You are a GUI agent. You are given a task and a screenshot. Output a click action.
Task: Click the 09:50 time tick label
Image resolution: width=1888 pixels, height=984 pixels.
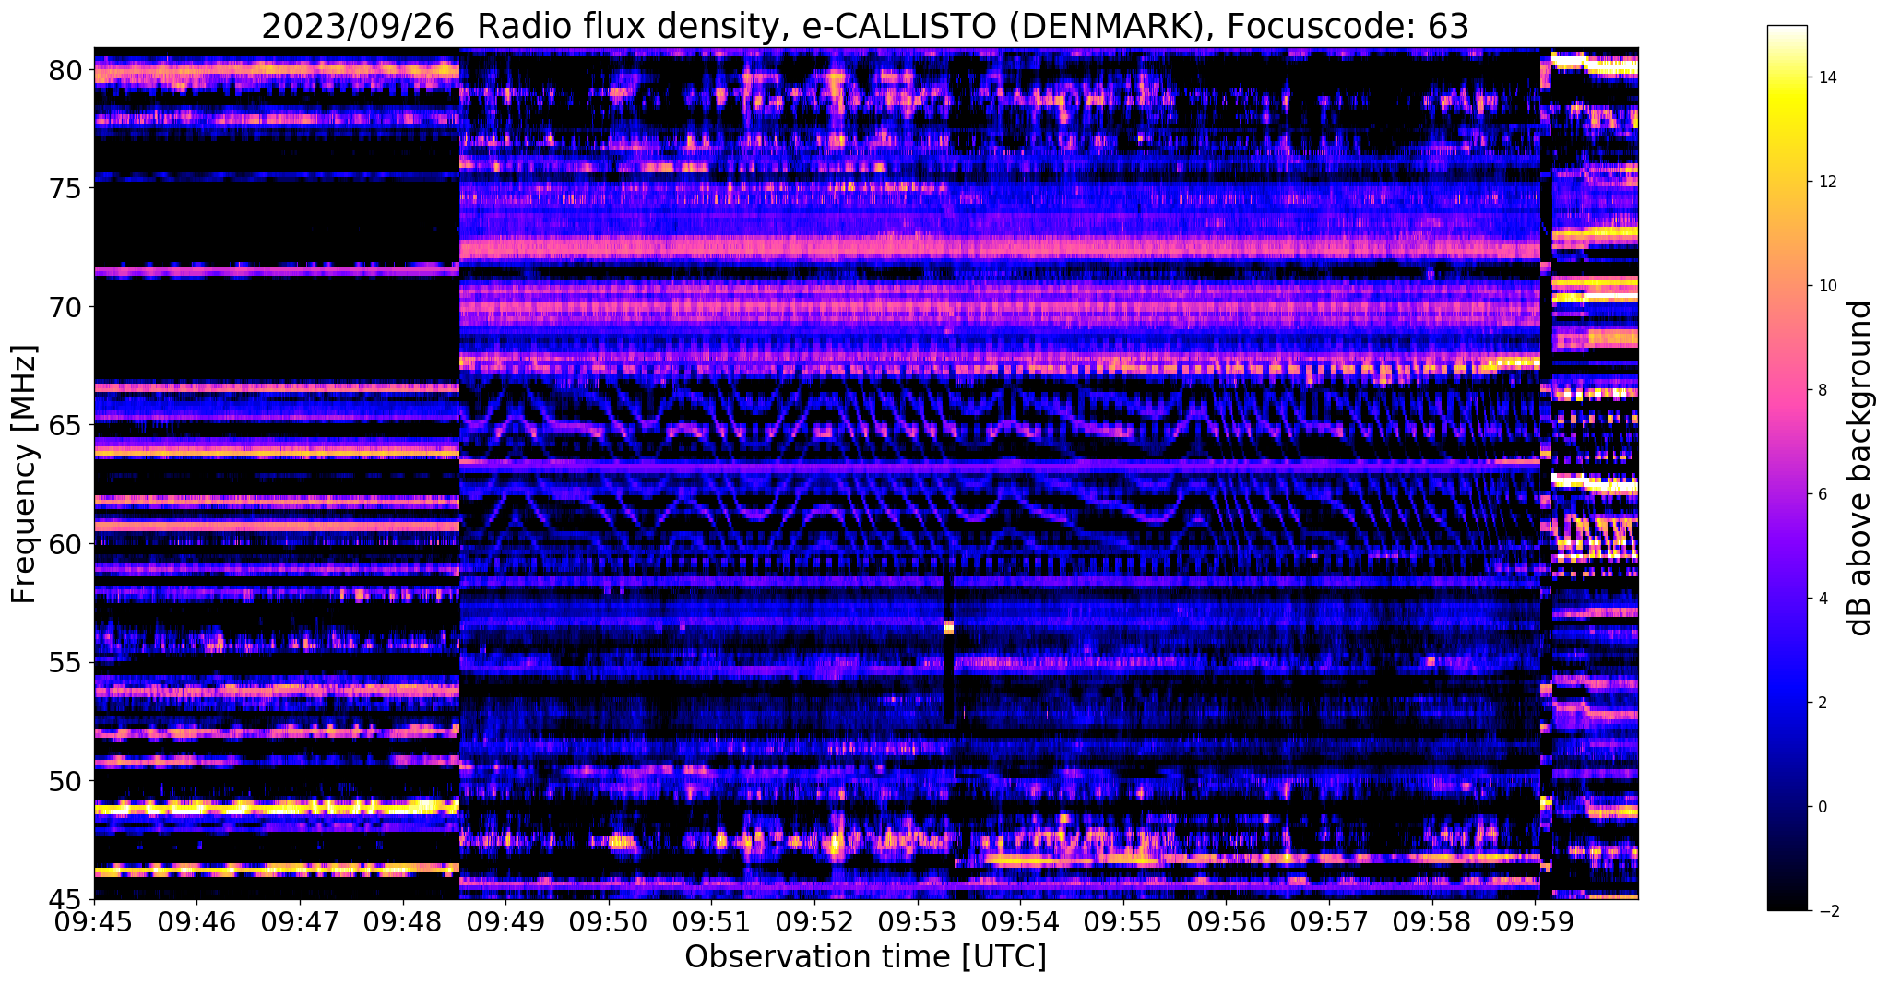(608, 921)
